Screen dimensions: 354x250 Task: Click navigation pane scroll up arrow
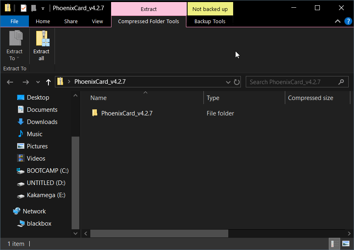[75, 96]
